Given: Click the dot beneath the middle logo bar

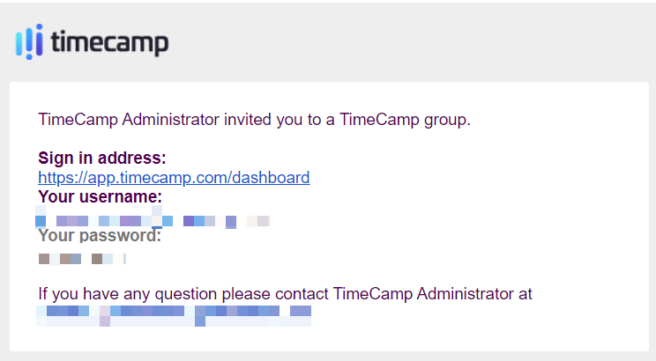Looking at the screenshot, I should [29, 56].
